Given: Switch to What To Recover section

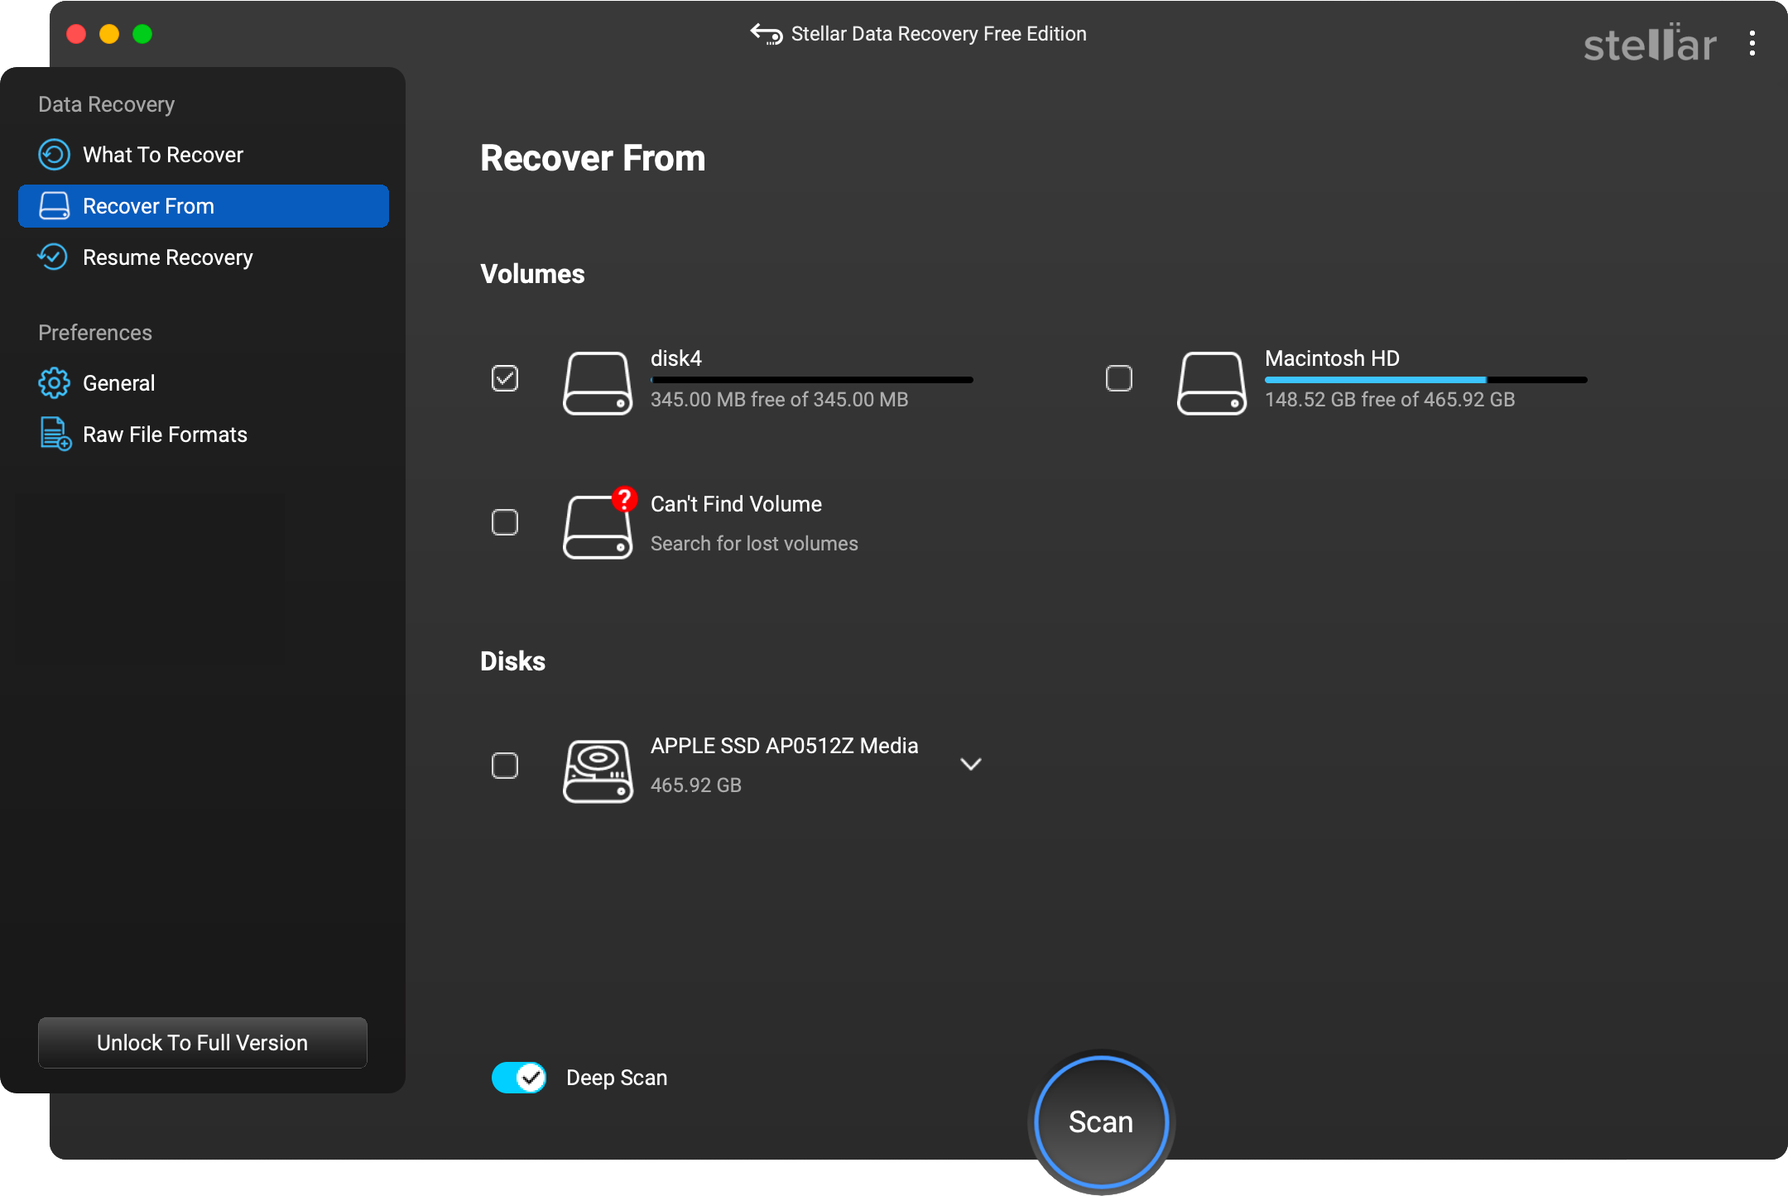Looking at the screenshot, I should pos(162,155).
